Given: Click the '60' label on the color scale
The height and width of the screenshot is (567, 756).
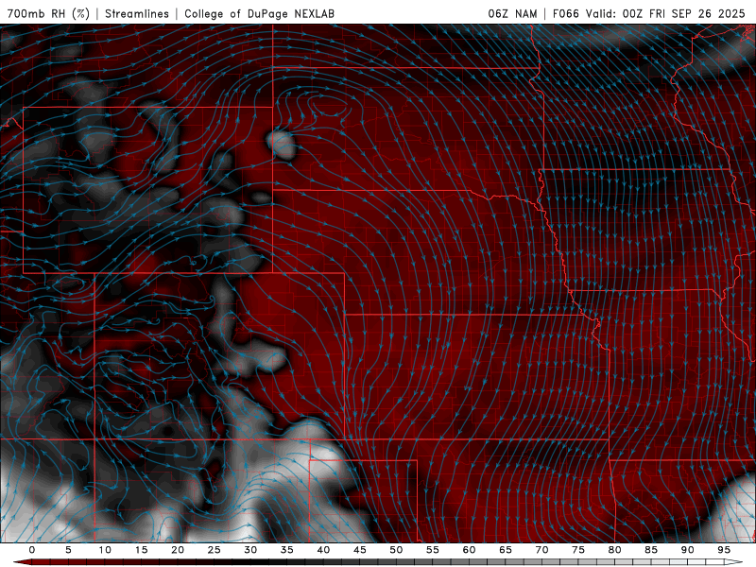Looking at the screenshot, I should pyautogui.click(x=469, y=550).
